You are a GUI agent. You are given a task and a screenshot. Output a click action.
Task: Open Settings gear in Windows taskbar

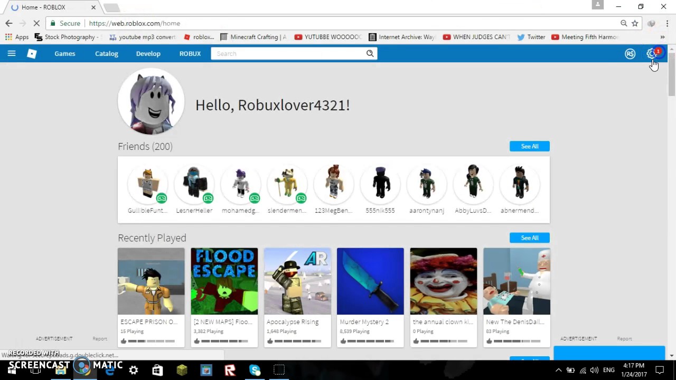(x=134, y=370)
